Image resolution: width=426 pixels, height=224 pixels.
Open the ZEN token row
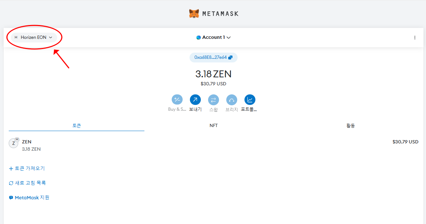214,145
